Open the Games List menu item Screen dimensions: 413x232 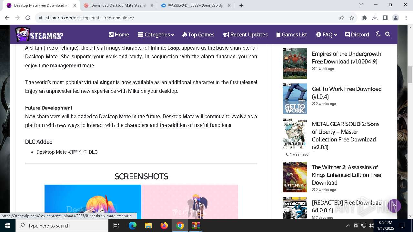(292, 34)
